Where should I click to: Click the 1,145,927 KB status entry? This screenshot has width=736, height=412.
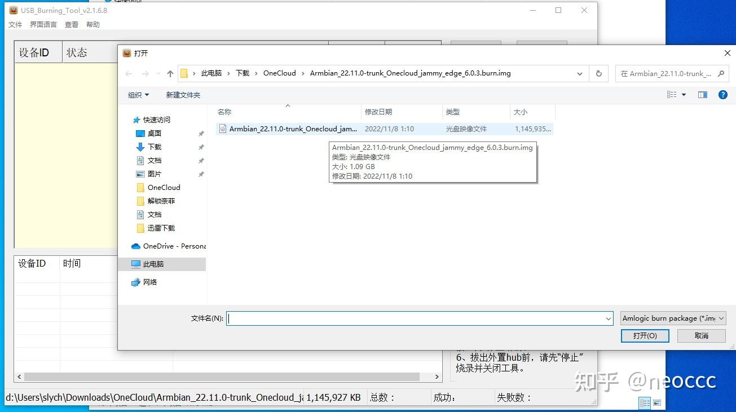click(x=334, y=397)
